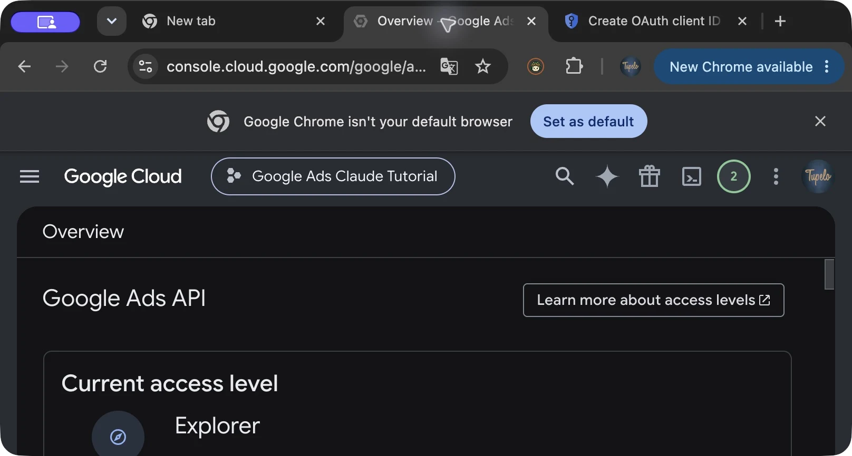Bookmark this page with the star
This screenshot has width=852, height=456.
coord(483,66)
